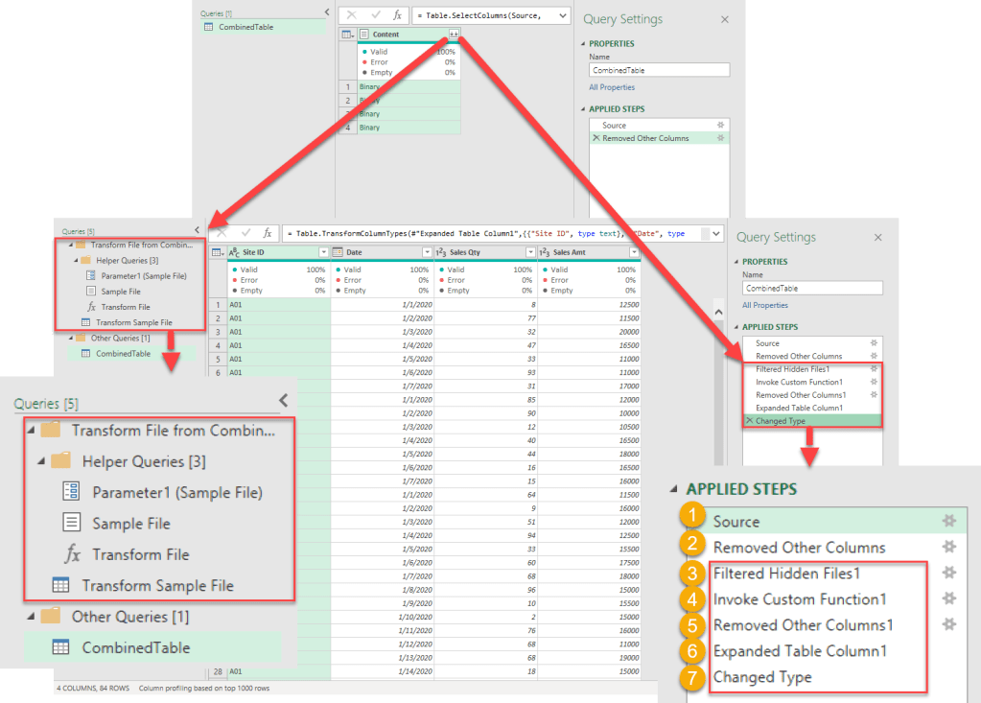Select numbered step 2 Removed Other Columns

pyautogui.click(x=799, y=548)
